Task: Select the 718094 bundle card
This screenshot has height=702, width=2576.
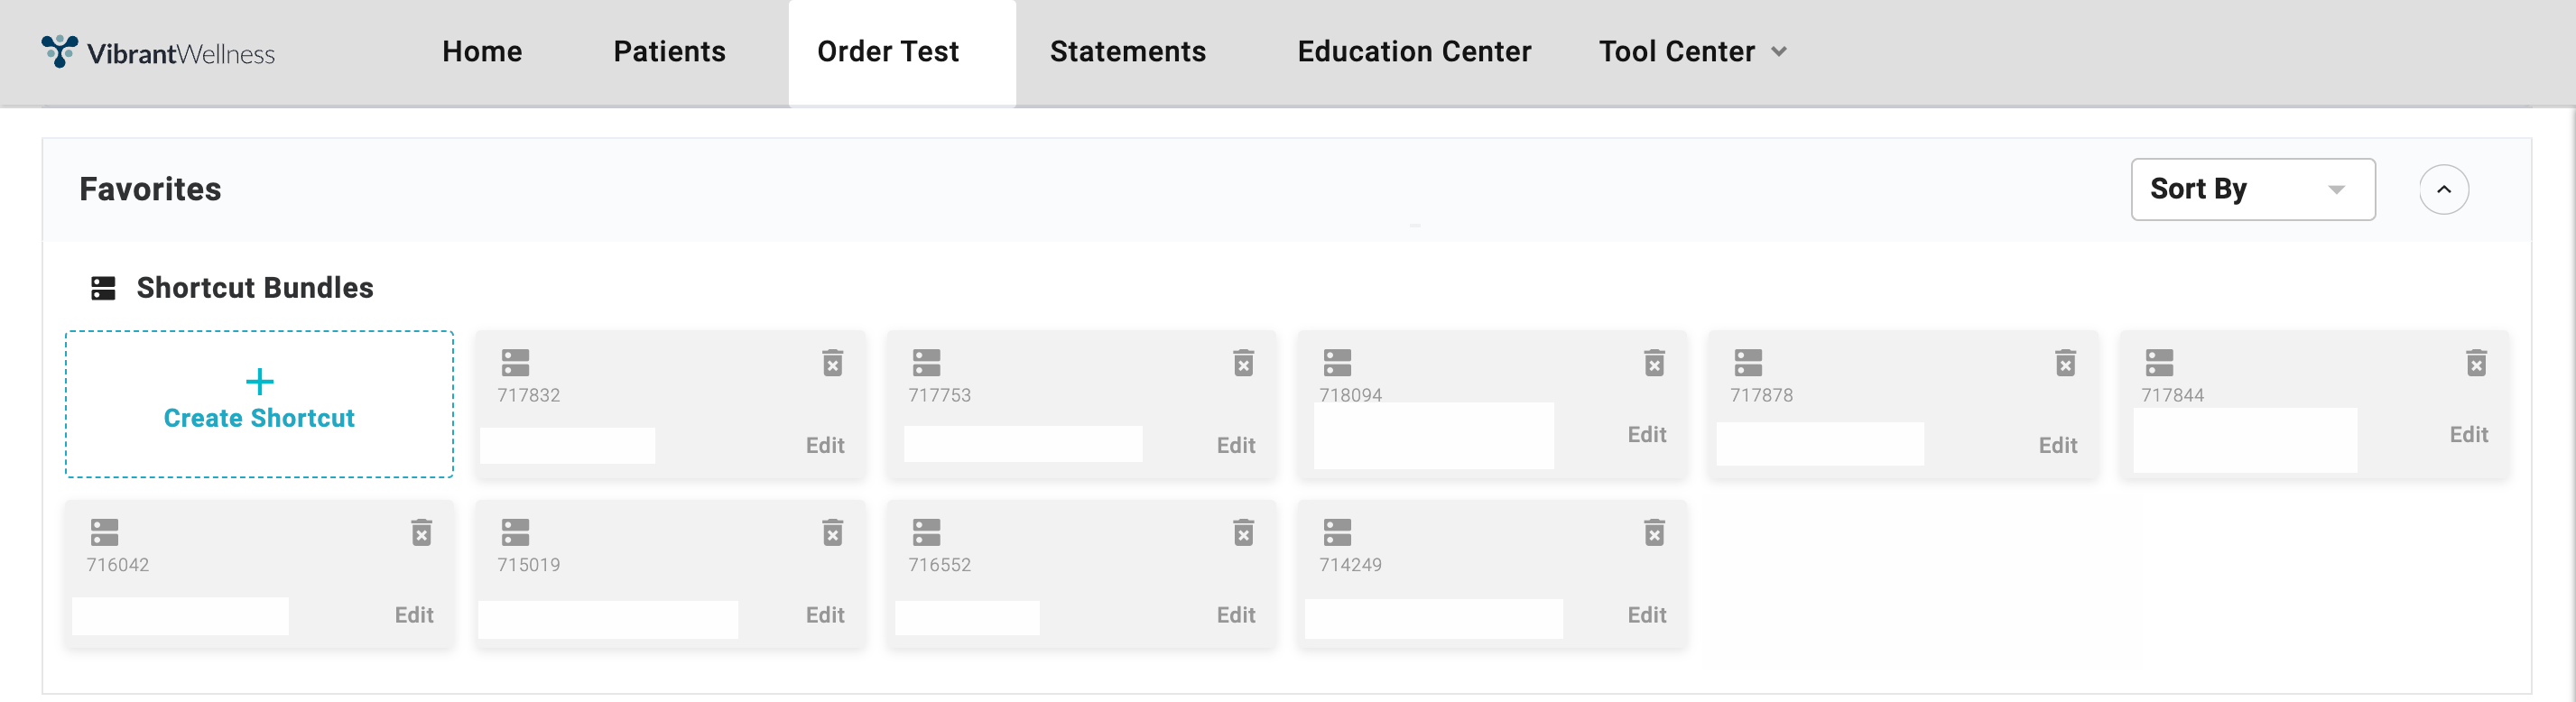Action: (x=1491, y=405)
